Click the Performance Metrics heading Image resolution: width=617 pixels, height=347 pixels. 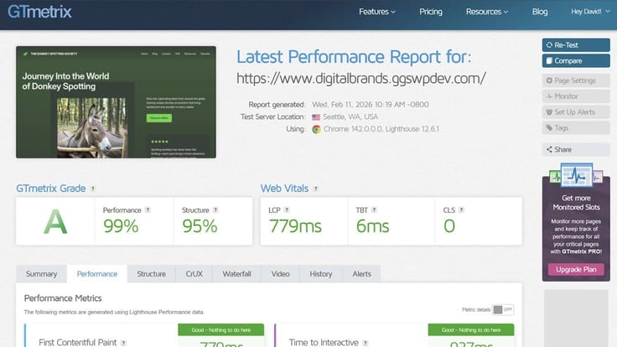(x=63, y=298)
